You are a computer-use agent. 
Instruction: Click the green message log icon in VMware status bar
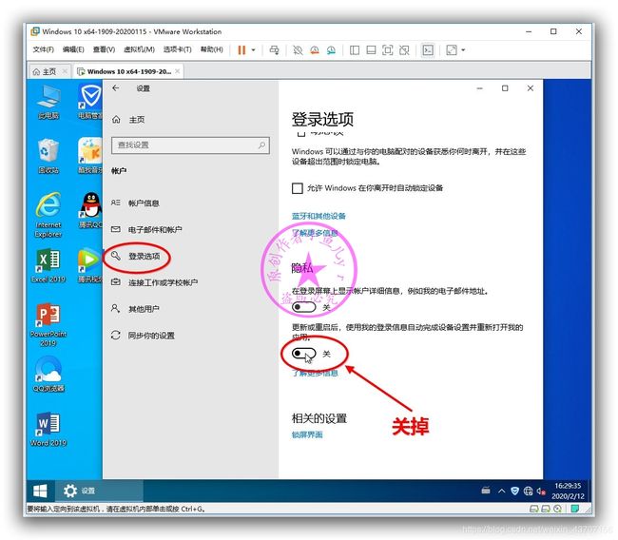(574, 509)
